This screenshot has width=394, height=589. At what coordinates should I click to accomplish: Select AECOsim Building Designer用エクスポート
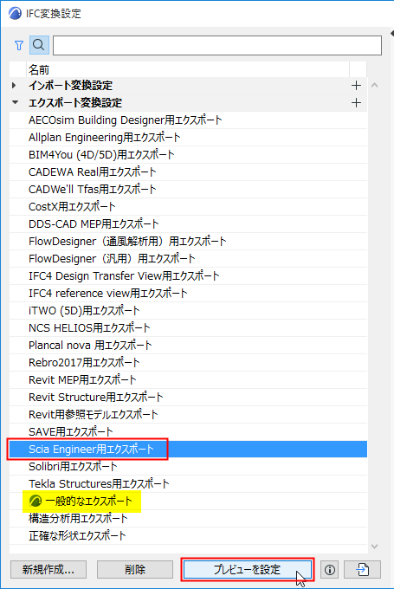[x=188, y=120]
